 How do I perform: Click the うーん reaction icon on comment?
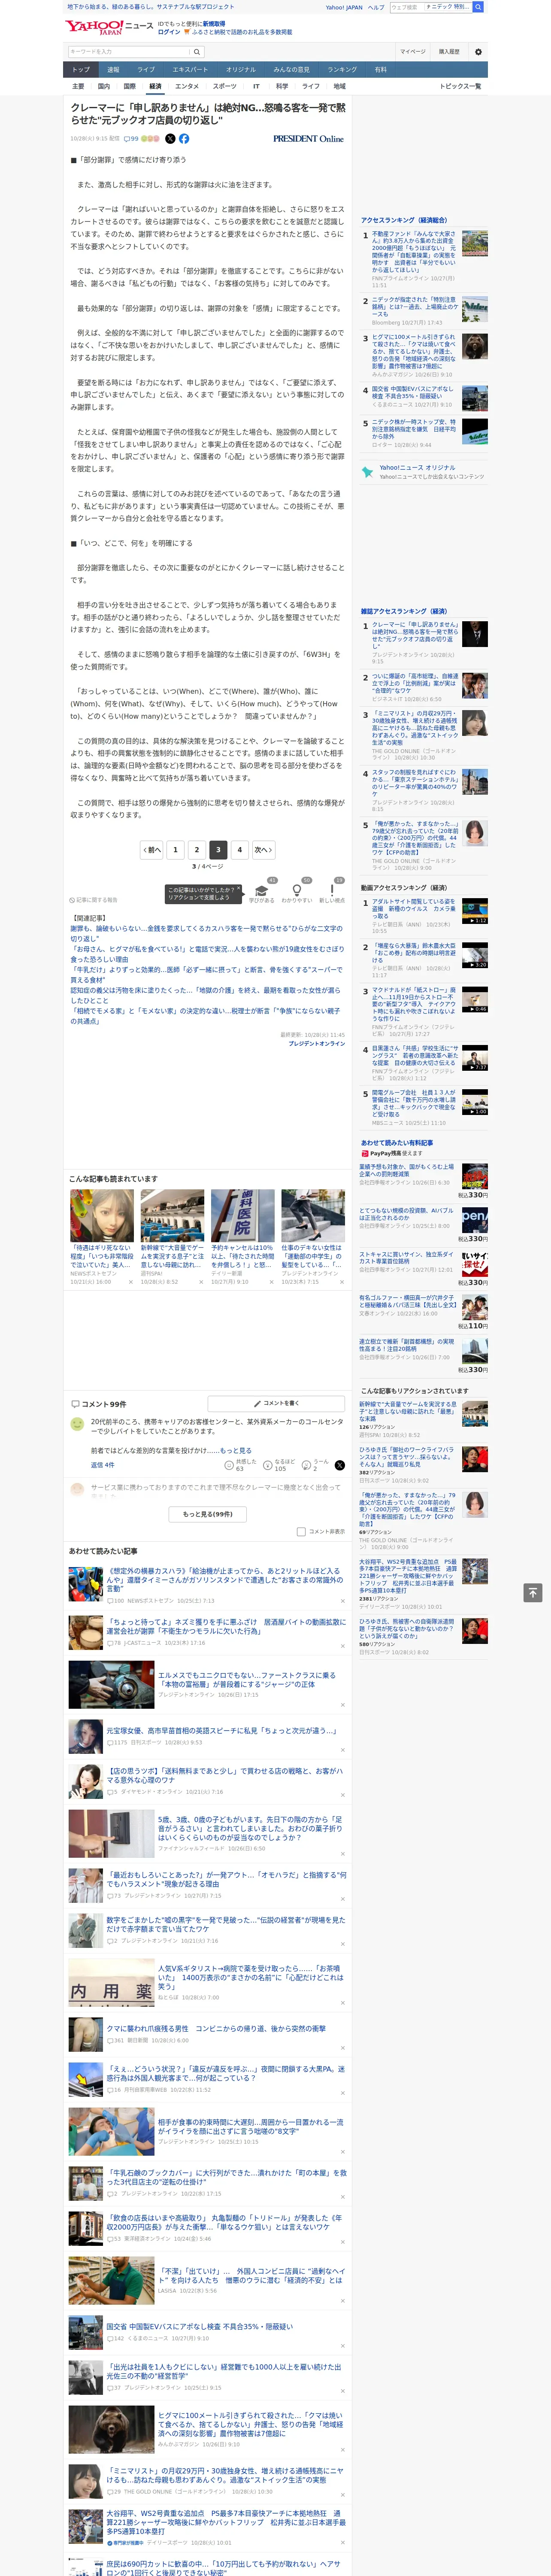tap(307, 1465)
